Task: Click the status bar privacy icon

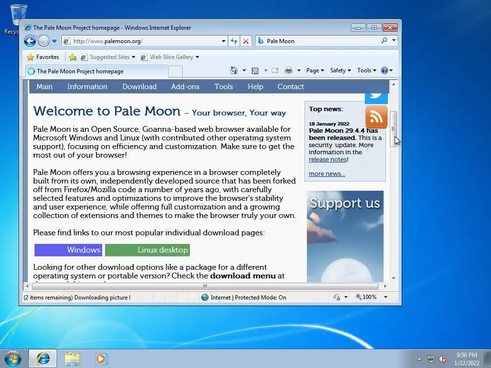Action: (x=337, y=297)
